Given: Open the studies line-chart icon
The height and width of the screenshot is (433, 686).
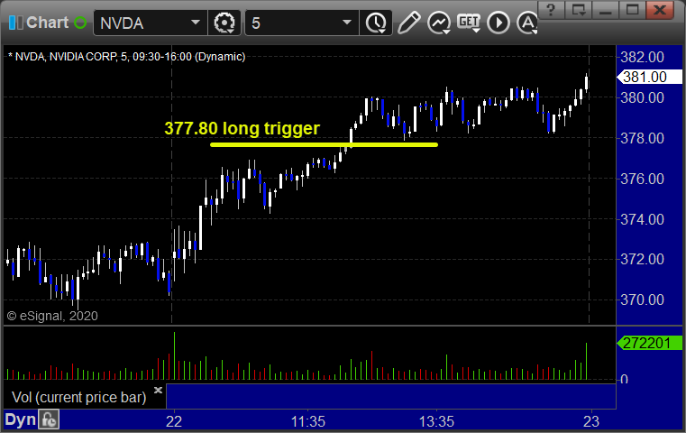Looking at the screenshot, I should [439, 23].
